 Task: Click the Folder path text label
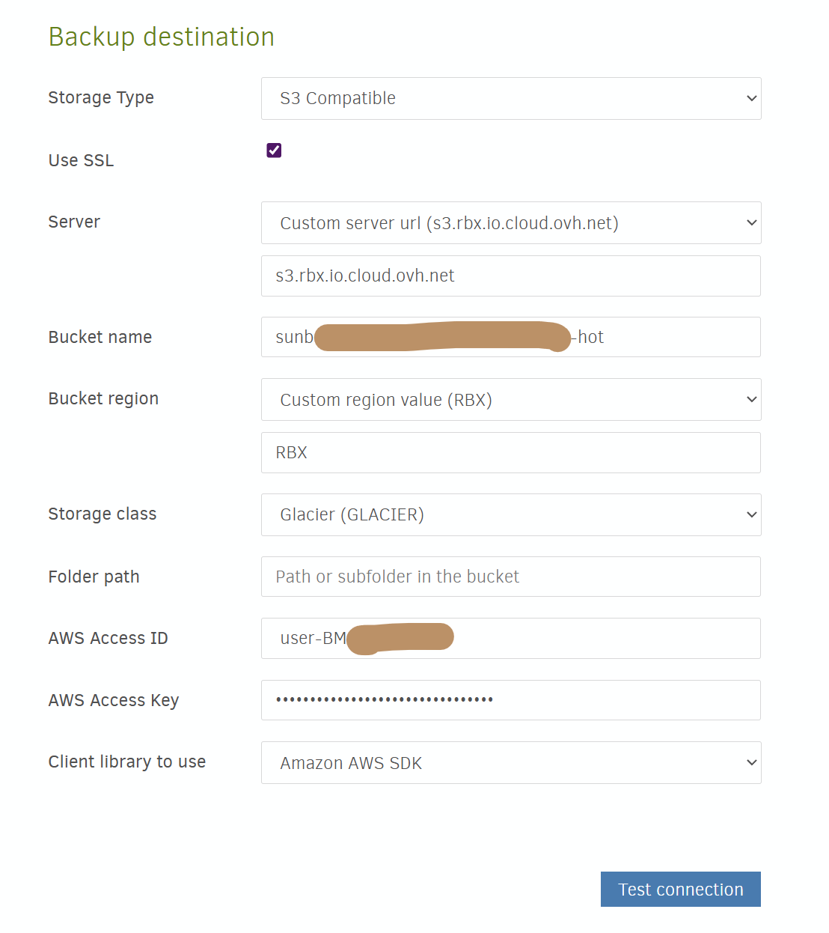click(x=94, y=577)
